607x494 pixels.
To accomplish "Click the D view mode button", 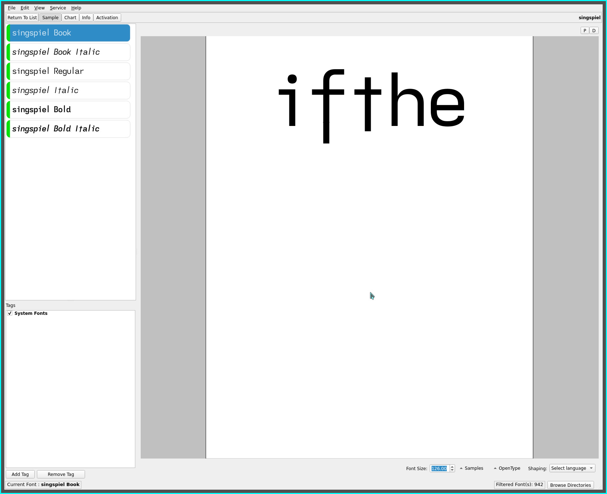I will [594, 31].
